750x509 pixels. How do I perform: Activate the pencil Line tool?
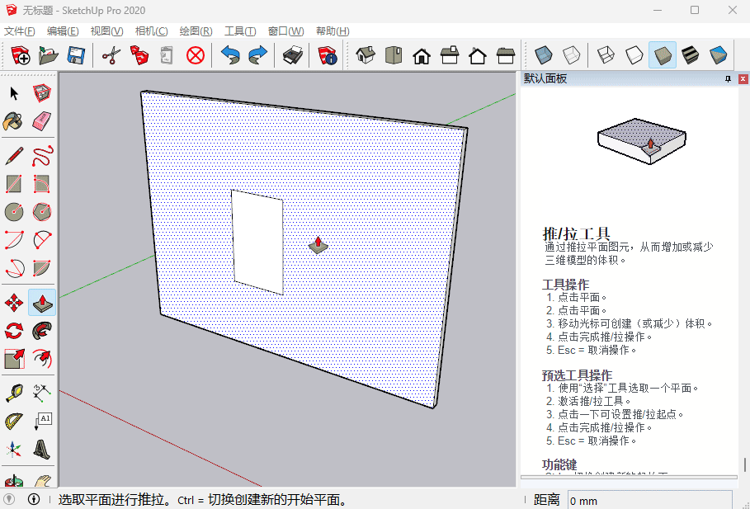pos(14,155)
